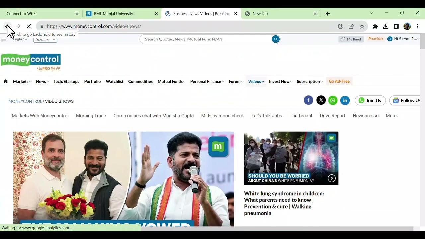Close the Connect to Wi-Fi tab
Screen dimensions: 425x239
[x=77, y=14]
